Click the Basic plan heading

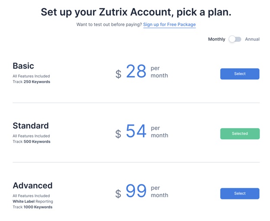click(x=23, y=66)
